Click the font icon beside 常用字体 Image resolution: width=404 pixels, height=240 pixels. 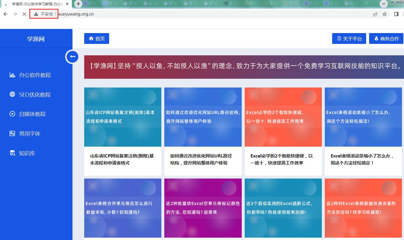[12, 133]
